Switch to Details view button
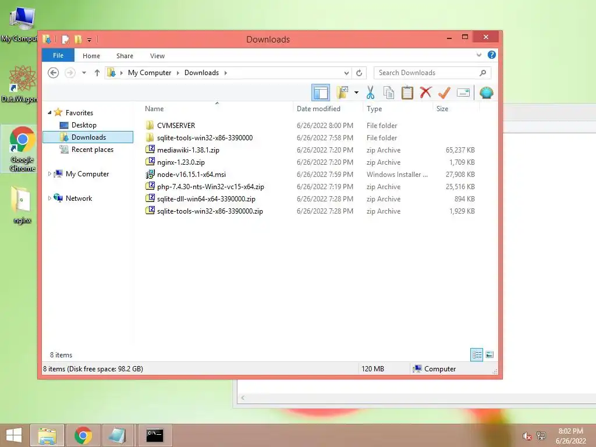This screenshot has height=447, width=596. tap(477, 354)
